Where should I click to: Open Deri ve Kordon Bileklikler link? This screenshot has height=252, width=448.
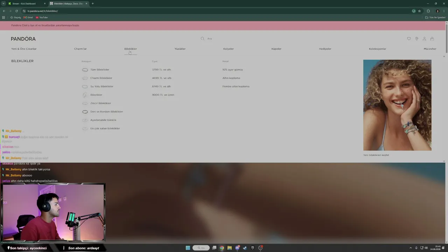tap(107, 112)
